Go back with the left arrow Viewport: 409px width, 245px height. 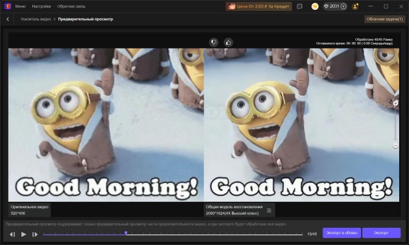tap(7, 19)
